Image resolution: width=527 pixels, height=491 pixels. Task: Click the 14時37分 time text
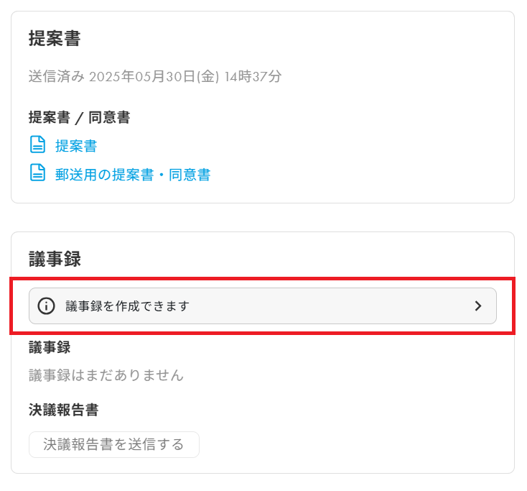(253, 76)
